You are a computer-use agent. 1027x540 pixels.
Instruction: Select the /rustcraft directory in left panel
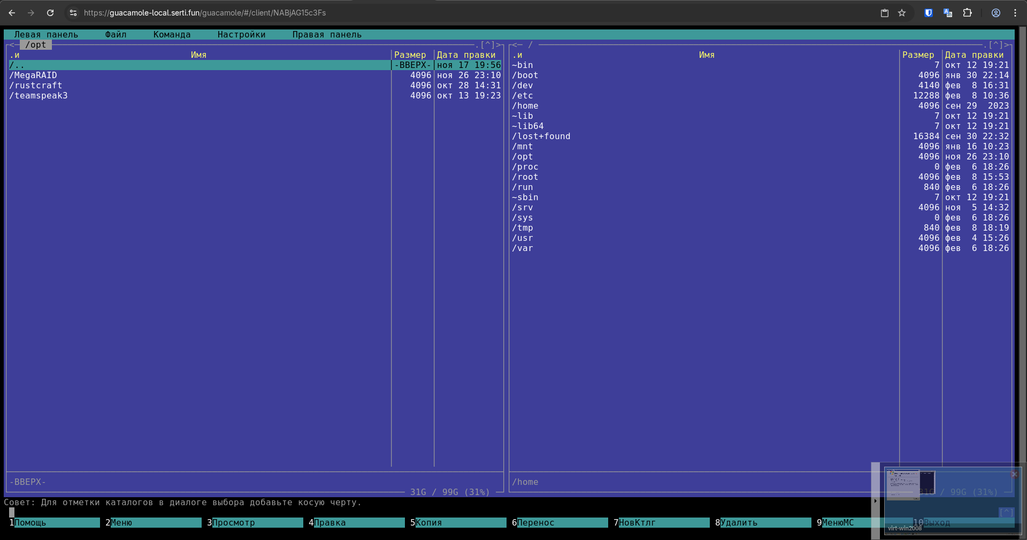(36, 86)
